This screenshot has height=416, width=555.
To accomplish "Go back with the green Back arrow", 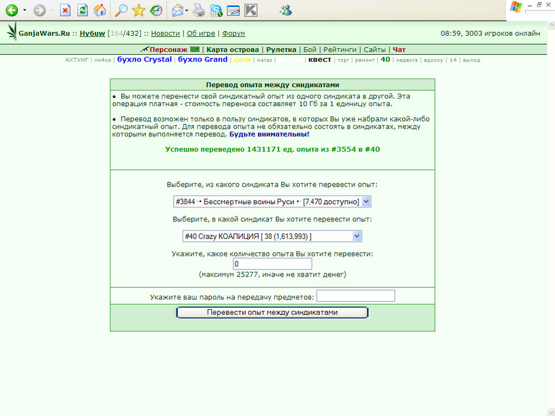I will pos(12,10).
